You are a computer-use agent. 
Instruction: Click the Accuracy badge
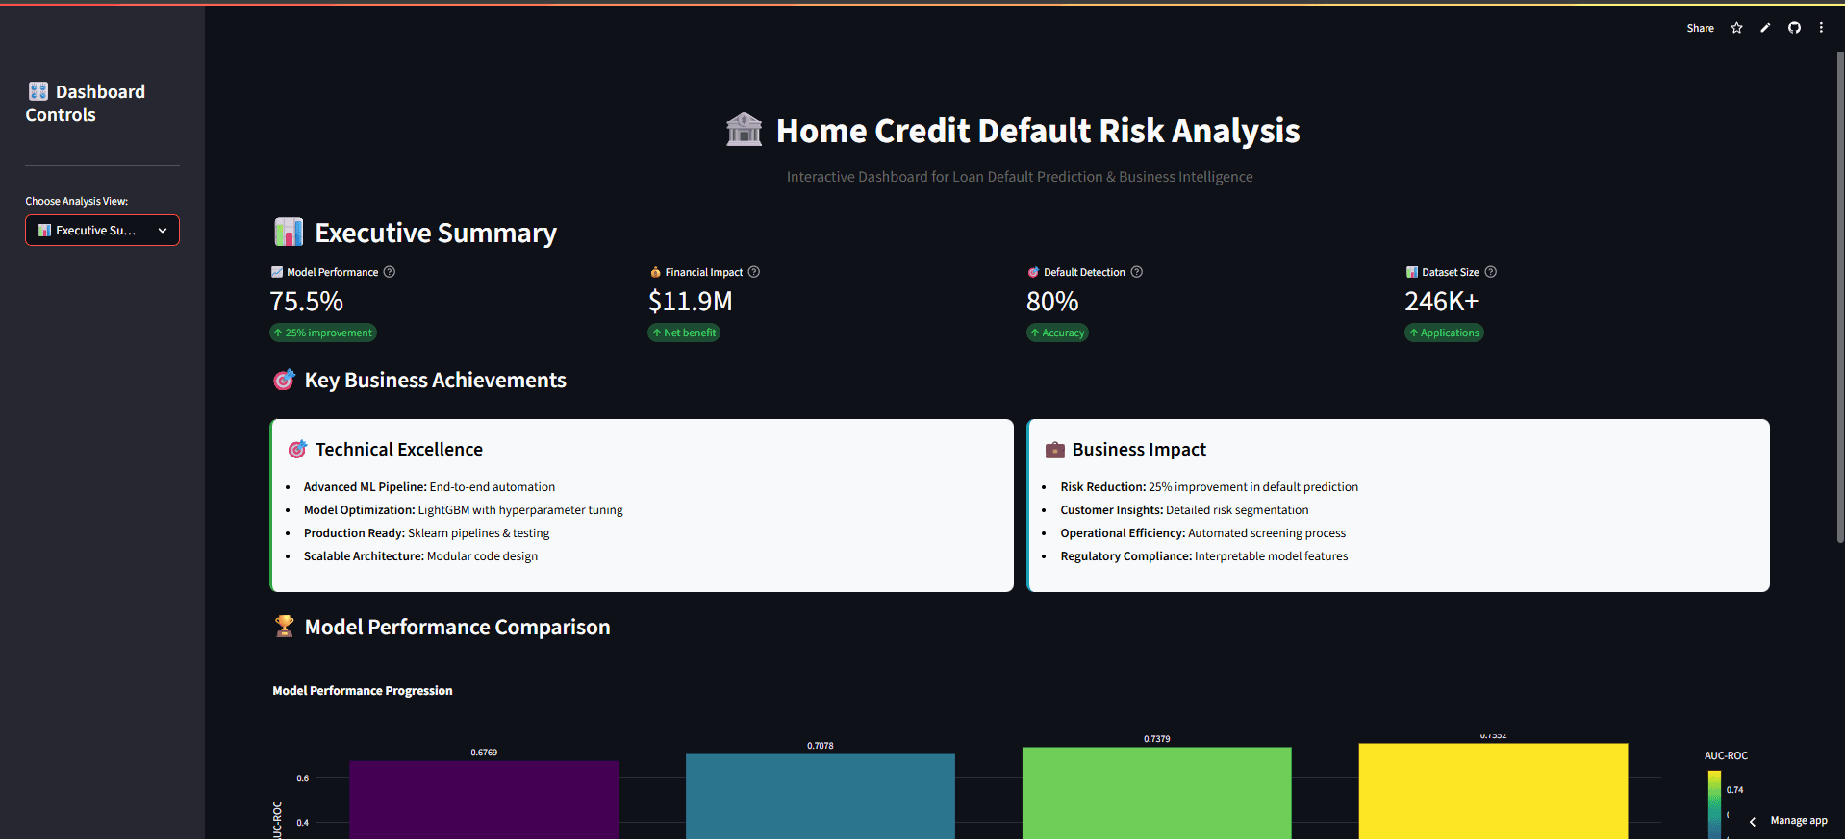click(x=1057, y=333)
